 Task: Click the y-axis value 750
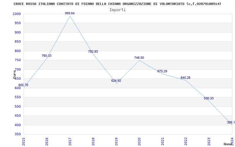(x=18, y=60)
